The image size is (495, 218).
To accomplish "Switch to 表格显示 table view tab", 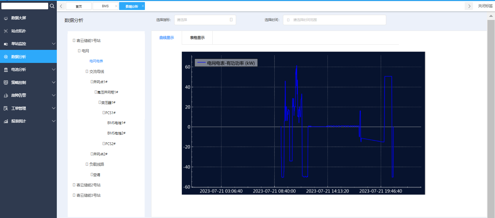I will coord(197,38).
